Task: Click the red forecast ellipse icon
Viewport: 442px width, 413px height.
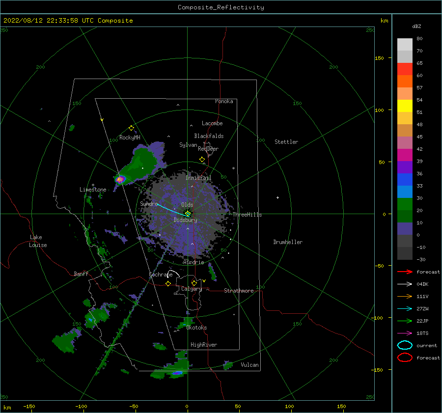Action: coord(405,358)
